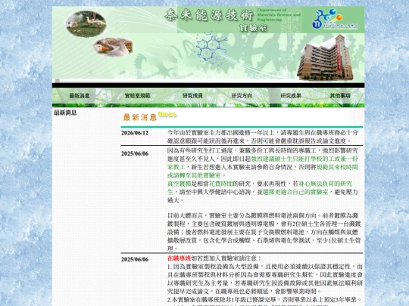Click Department of Materials Science text
This screenshot has width=409, height=306.
[279, 14]
